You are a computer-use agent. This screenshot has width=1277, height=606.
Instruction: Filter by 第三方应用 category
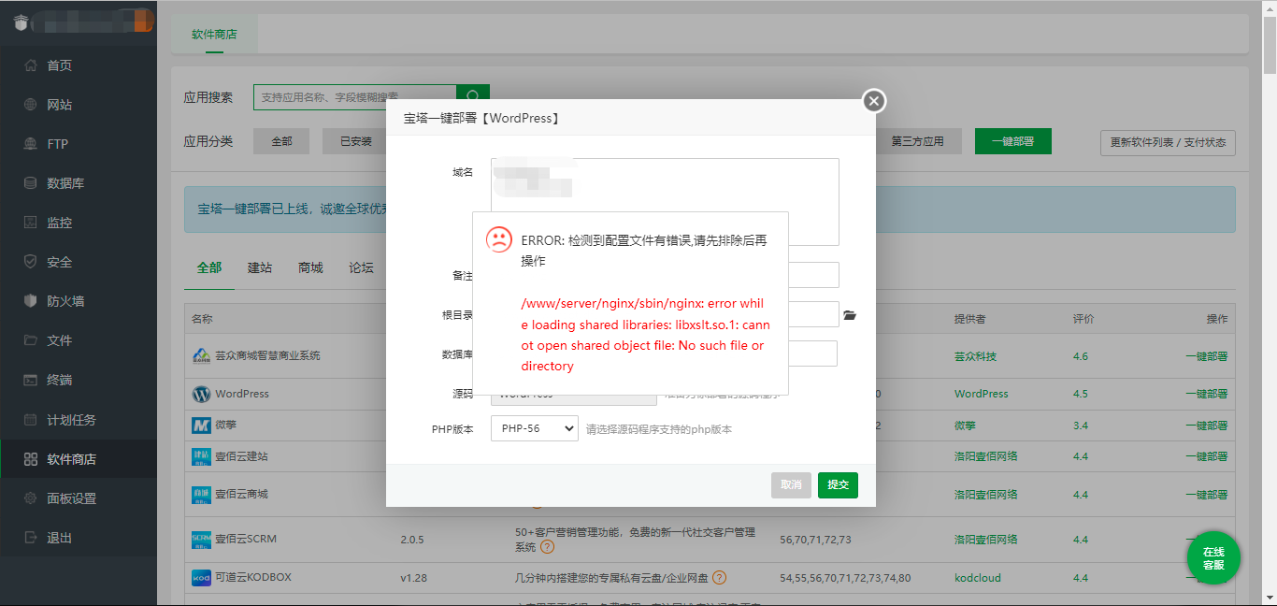point(917,141)
